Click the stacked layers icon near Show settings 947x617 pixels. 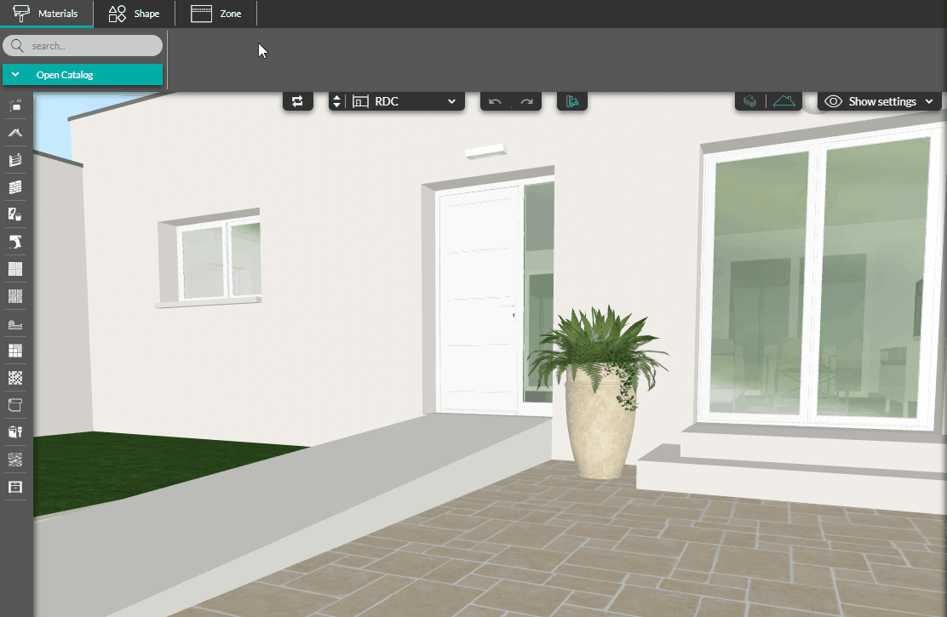(750, 101)
